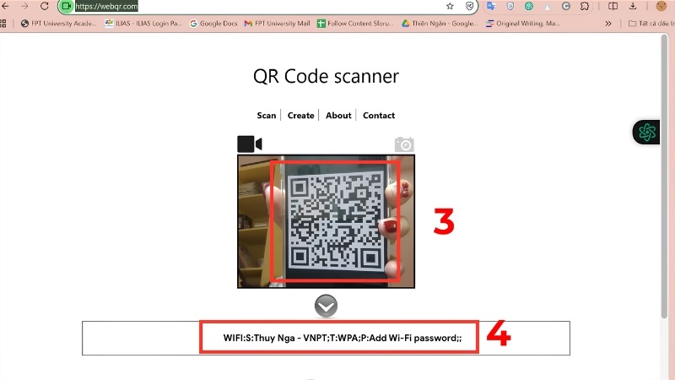Select the About menu item
Viewport: 675px width, 380px height.
(338, 116)
